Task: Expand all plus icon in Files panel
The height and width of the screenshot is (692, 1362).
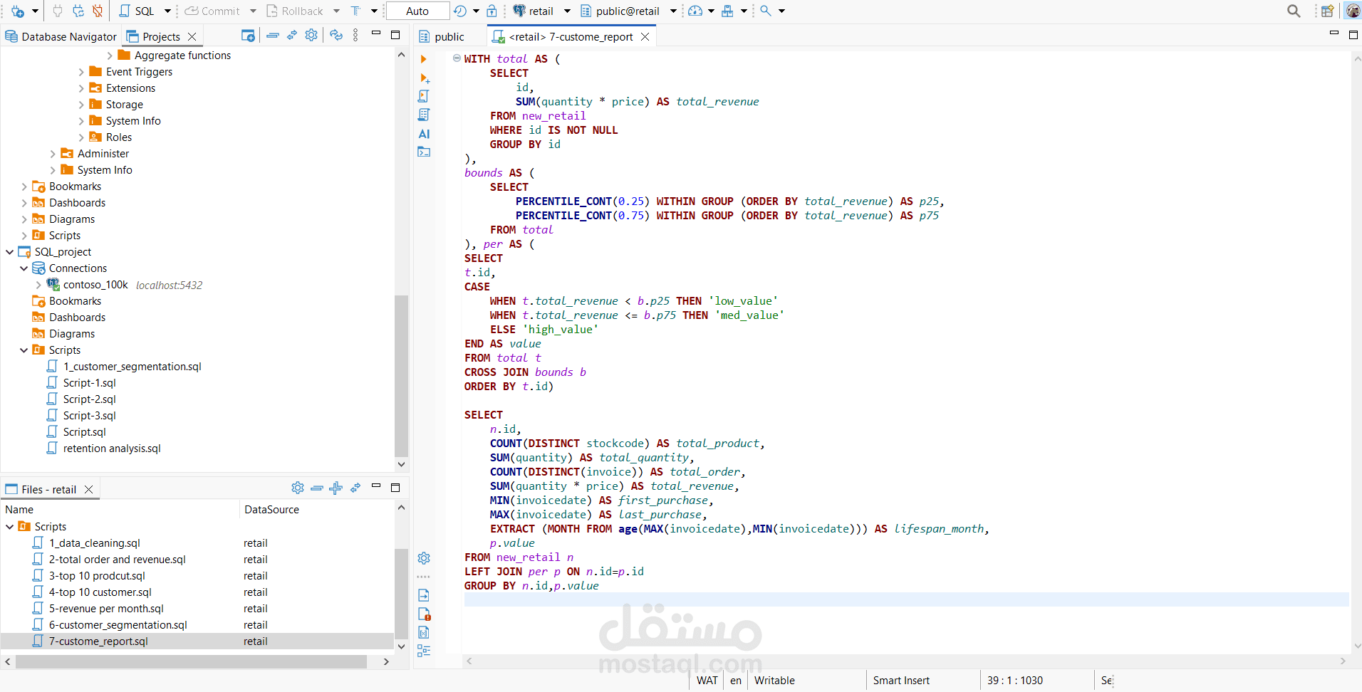Action: tap(336, 488)
